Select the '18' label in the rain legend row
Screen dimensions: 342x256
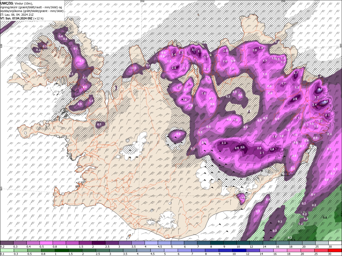(x=289, y=254)
